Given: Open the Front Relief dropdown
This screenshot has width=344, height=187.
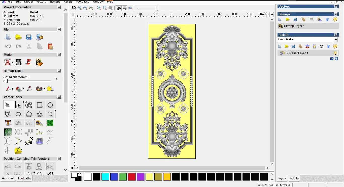Looking at the screenshot, I should coord(335,40).
